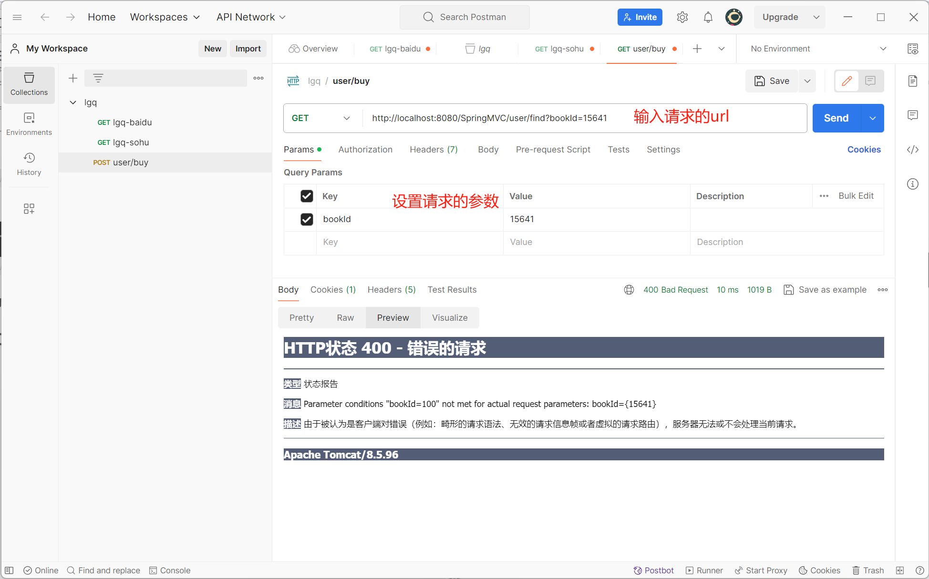Open the Workspaces dropdown
929x579 pixels.
click(x=165, y=17)
